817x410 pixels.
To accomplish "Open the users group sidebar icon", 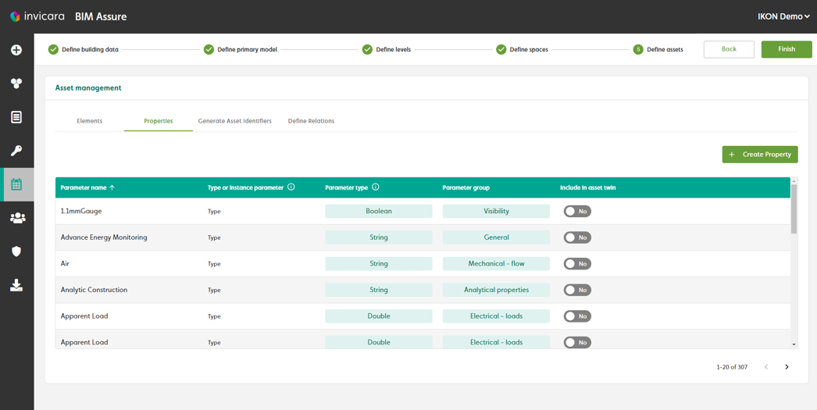I will coord(16,218).
